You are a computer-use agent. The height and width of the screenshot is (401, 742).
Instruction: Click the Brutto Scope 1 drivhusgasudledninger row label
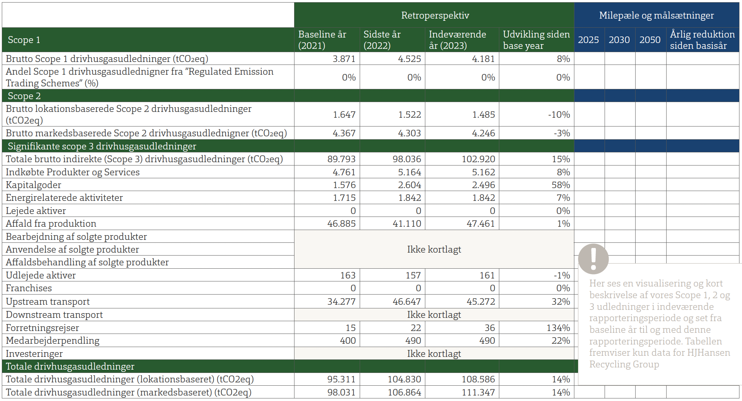107,59
